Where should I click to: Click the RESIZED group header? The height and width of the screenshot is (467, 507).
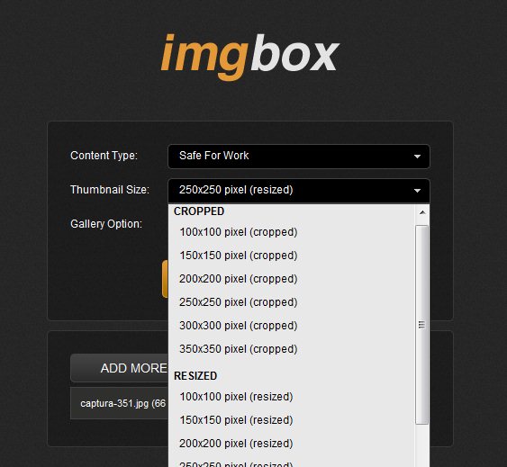[195, 376]
